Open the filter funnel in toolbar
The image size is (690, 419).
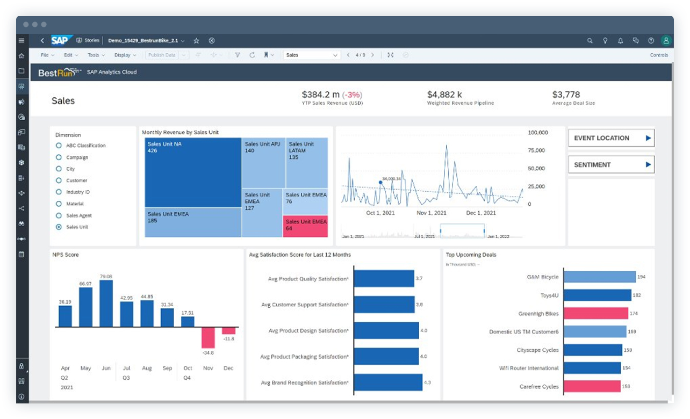[238, 55]
